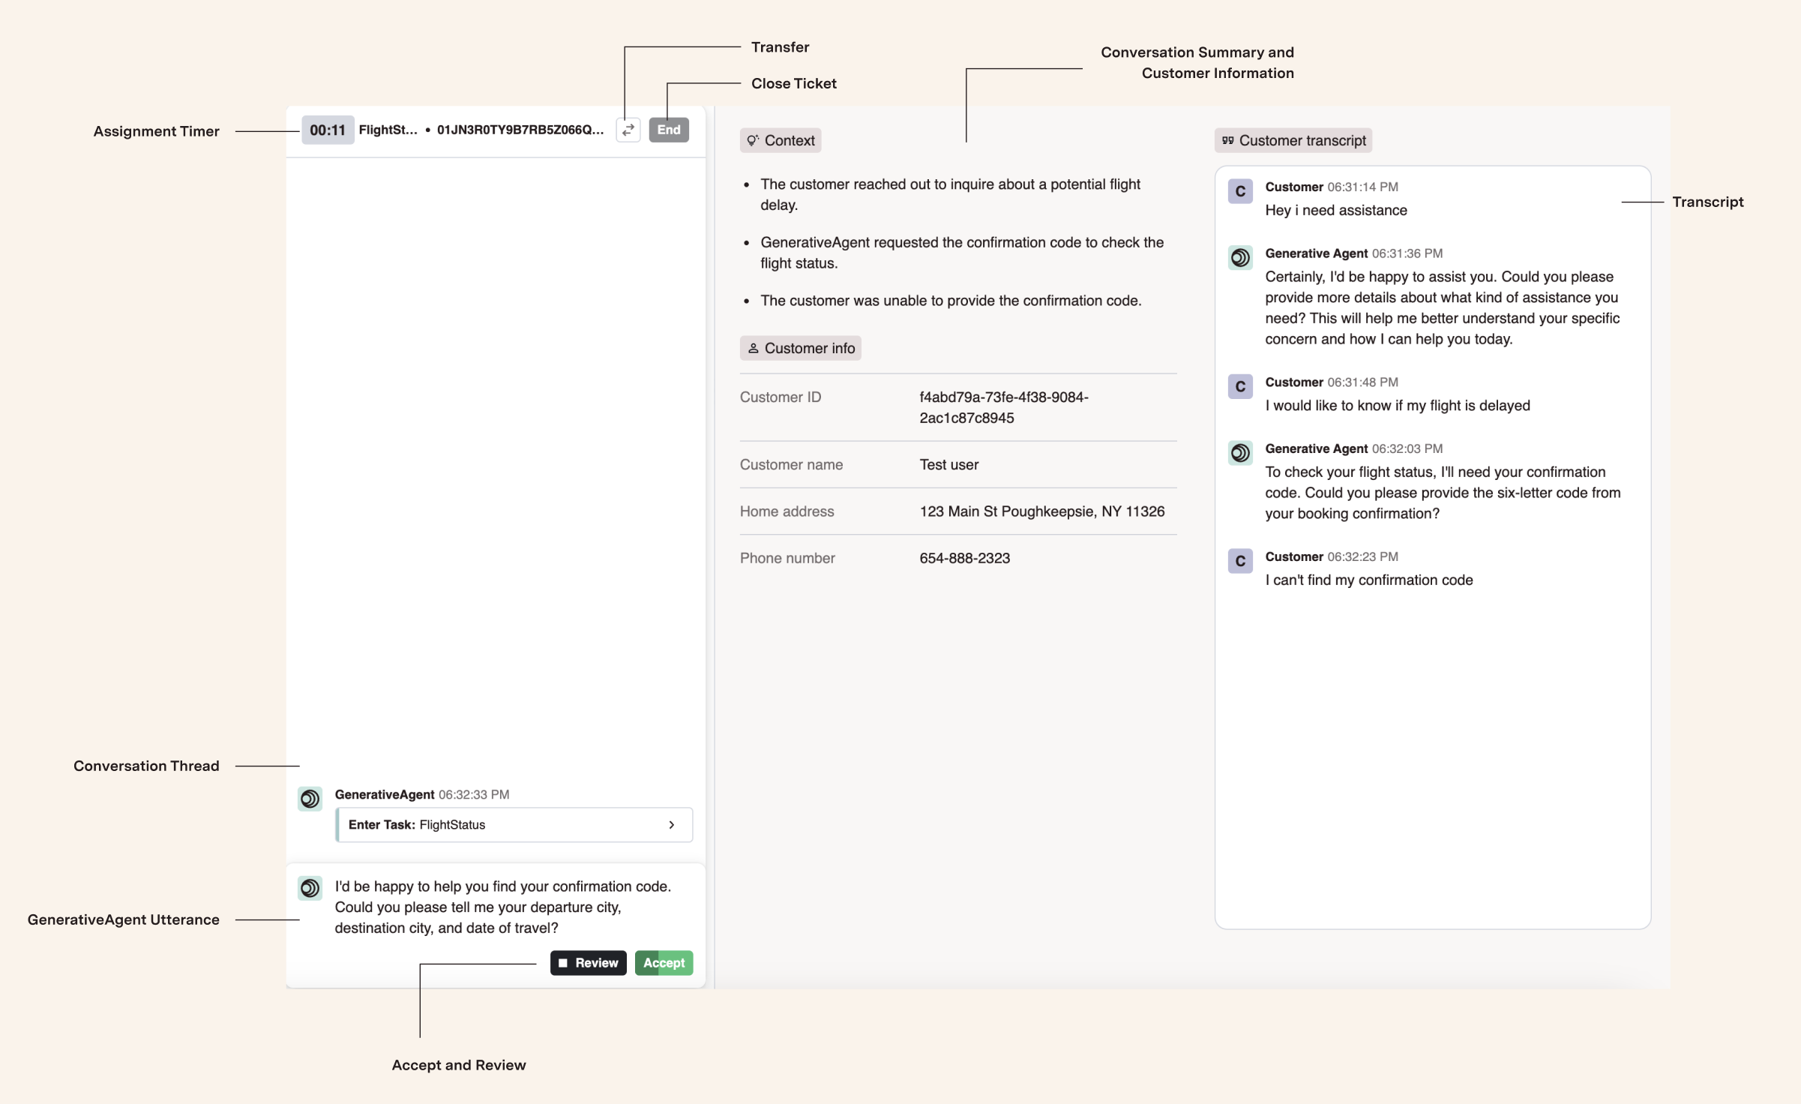Click the GenerativeAgent avatar in the utterance bubble

click(310, 889)
